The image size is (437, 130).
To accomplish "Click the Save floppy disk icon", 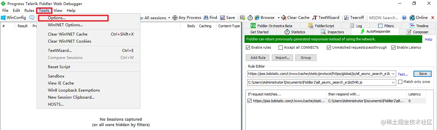I will pyautogui.click(x=223, y=18).
